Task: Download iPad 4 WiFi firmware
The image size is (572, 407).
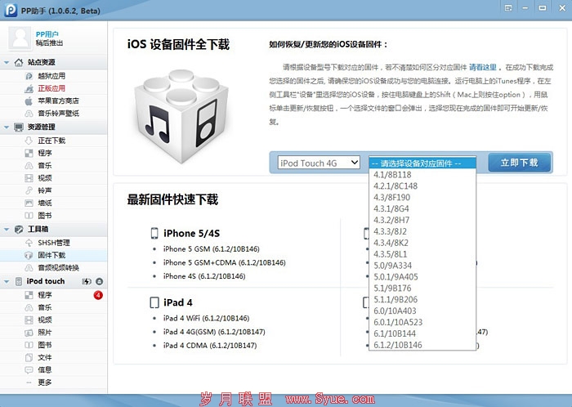Action: tap(206, 318)
